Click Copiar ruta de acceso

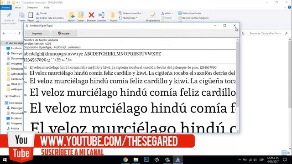click(x=50, y=18)
